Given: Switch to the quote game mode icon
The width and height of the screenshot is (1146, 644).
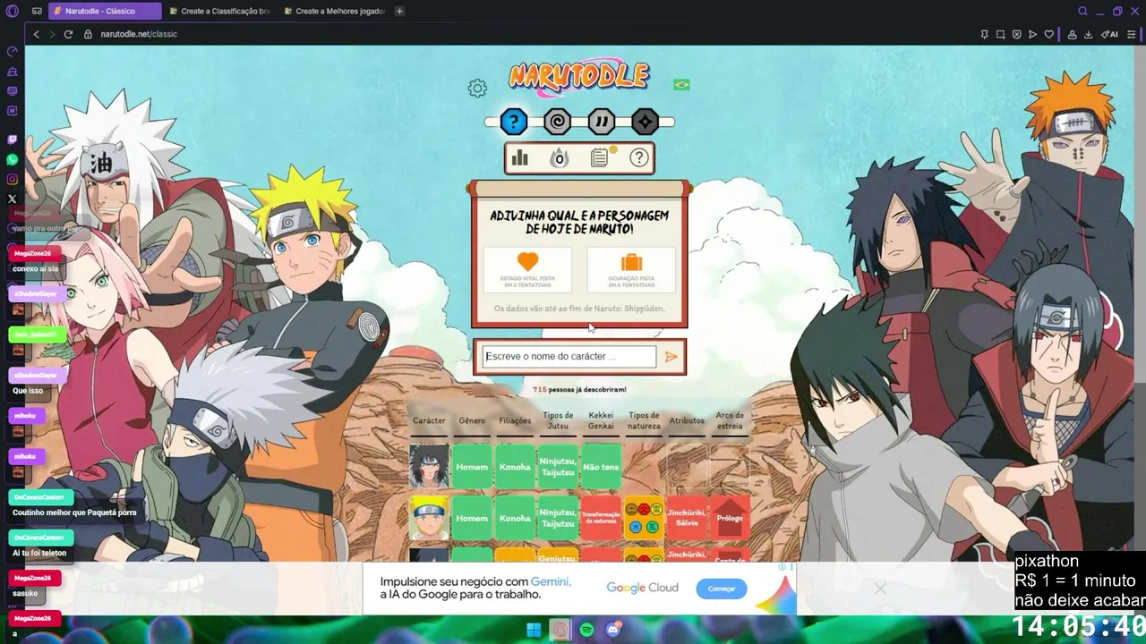Looking at the screenshot, I should click(602, 122).
